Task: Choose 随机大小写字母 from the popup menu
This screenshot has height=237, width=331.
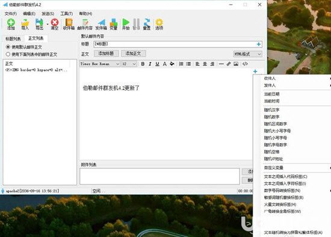Action: tap(277, 131)
